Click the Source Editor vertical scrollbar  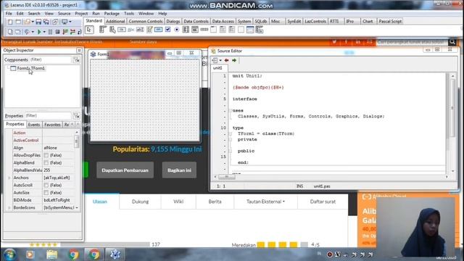click(452, 124)
